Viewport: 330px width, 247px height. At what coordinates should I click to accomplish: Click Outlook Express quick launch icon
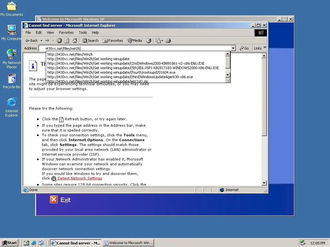[x=41, y=243]
